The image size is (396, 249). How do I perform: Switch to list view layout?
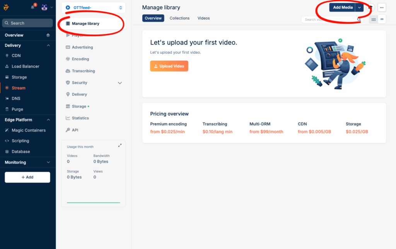(382, 19)
